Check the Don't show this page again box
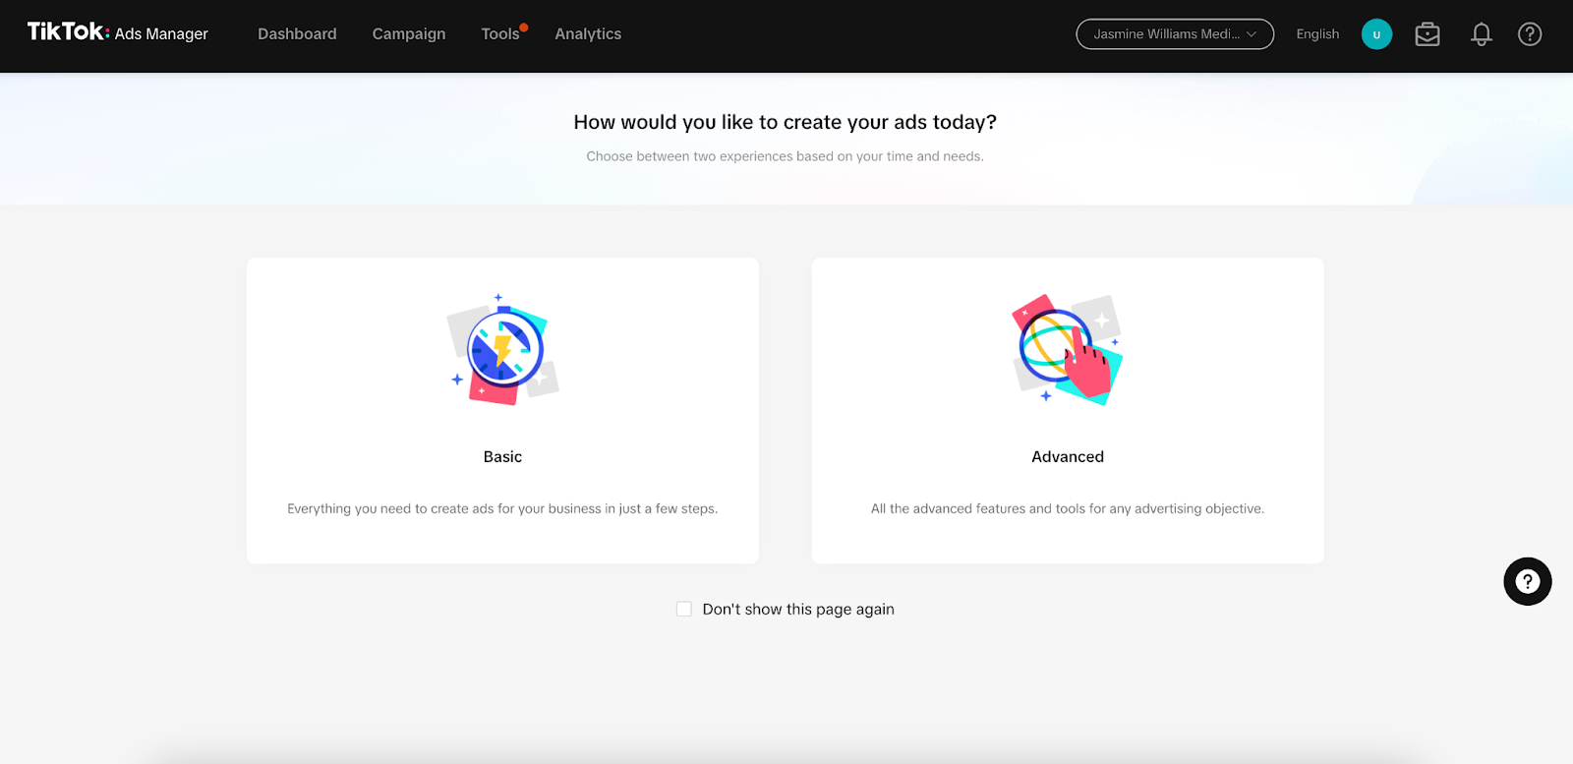 click(684, 610)
